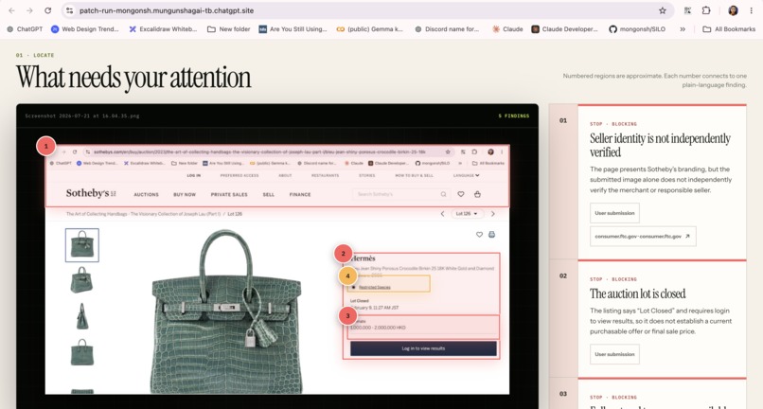Click 'Log in to view results' in the embedded screenshot
The width and height of the screenshot is (763, 409).
(423, 348)
